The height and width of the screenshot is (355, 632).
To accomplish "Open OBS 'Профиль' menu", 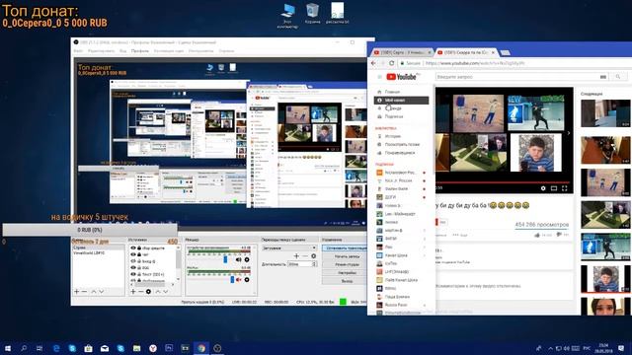I will tap(140, 51).
